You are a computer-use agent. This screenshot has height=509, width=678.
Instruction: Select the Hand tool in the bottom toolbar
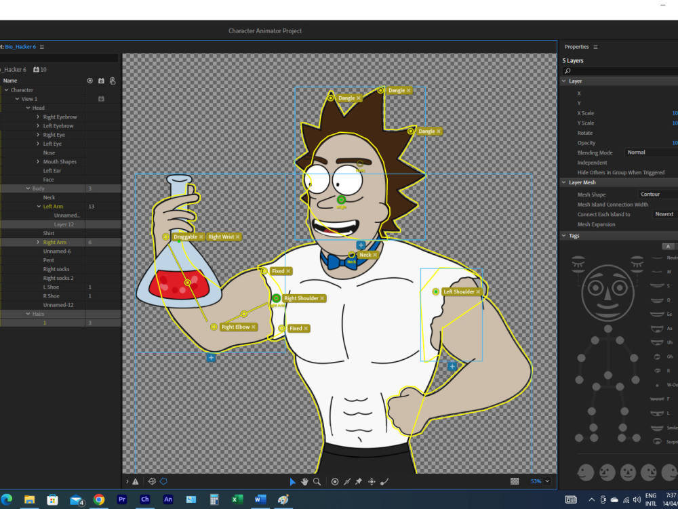[303, 481]
